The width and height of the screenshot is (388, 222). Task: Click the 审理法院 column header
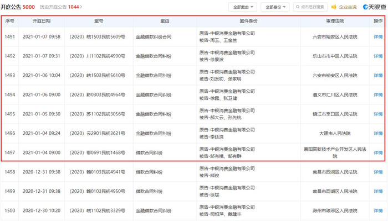(x=335, y=21)
